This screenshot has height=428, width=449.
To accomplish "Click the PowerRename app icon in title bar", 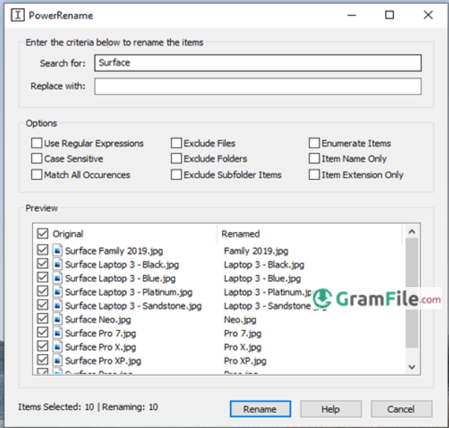I will [x=17, y=15].
